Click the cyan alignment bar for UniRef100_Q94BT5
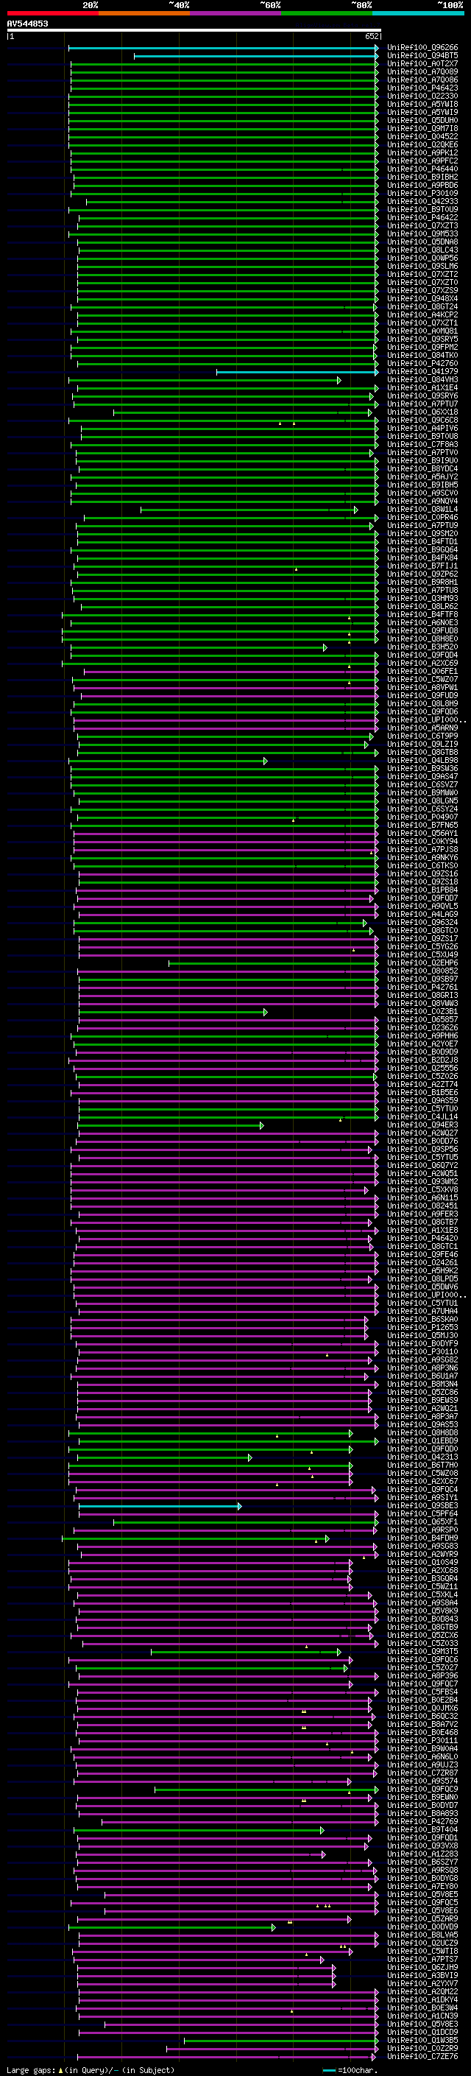Image resolution: width=471 pixels, height=2076 pixels. point(256,57)
